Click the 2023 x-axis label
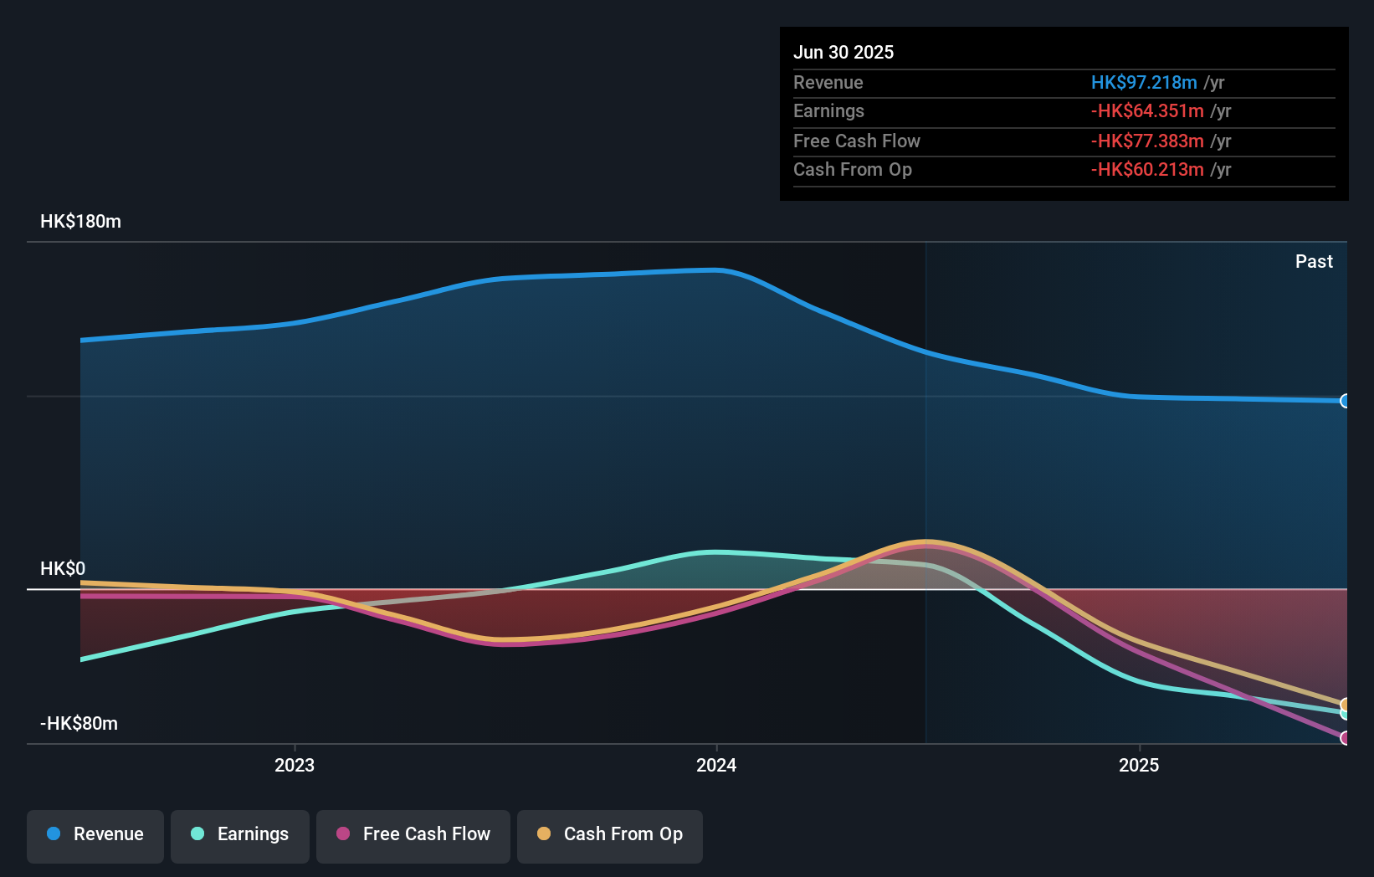The height and width of the screenshot is (877, 1374). click(295, 765)
